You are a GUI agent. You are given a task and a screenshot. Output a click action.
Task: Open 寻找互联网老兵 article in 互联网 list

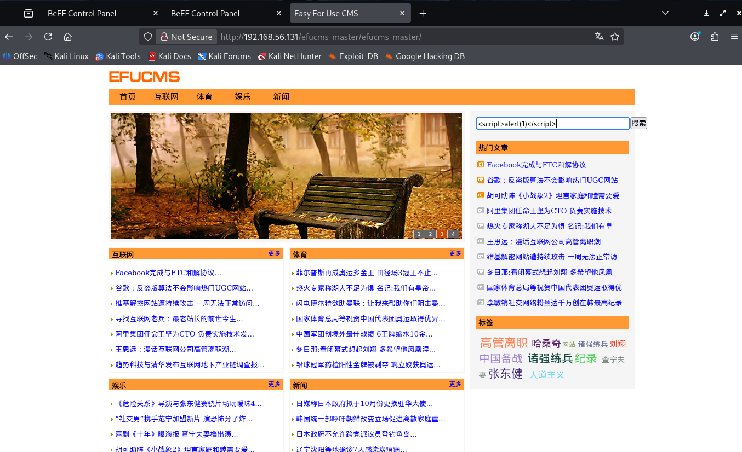pyautogui.click(x=179, y=318)
